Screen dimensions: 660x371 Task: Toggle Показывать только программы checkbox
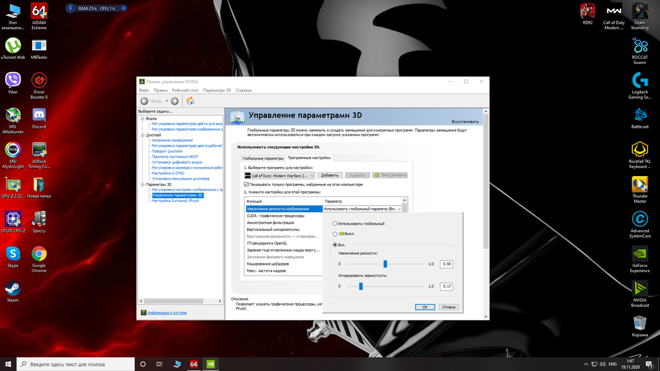246,184
